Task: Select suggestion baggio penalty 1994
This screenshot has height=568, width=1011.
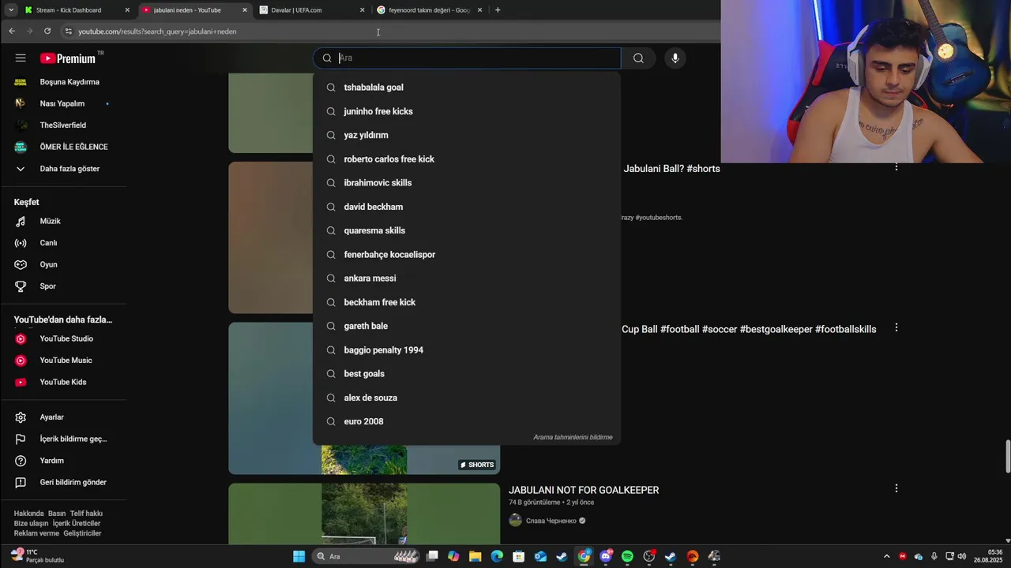Action: [467, 350]
